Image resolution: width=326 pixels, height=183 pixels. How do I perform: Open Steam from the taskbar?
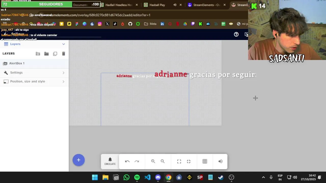pos(221,177)
